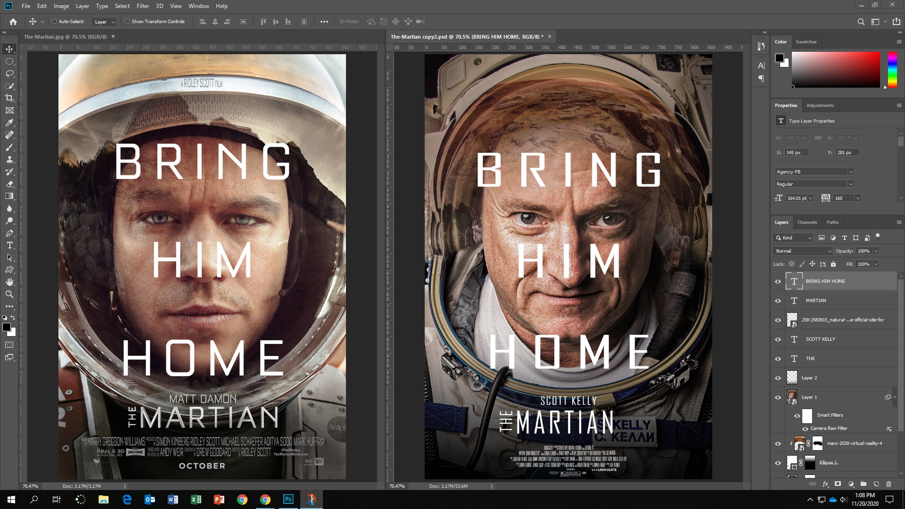Switch to the Channels tab

coord(807,222)
